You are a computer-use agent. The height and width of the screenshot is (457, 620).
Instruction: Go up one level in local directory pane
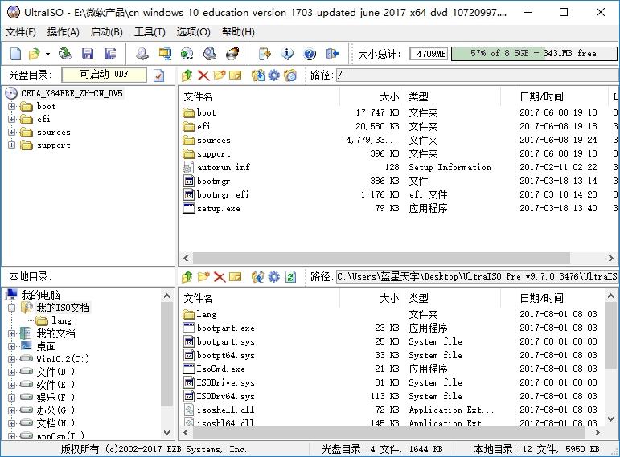click(x=187, y=276)
